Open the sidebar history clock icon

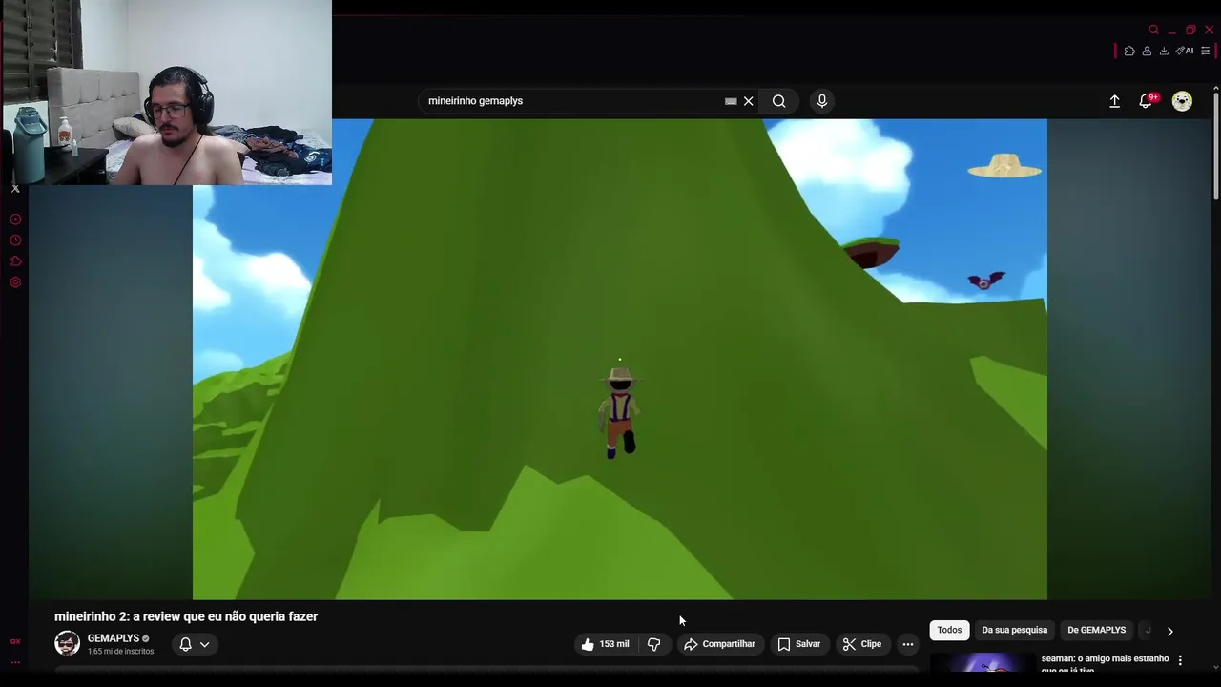point(15,240)
